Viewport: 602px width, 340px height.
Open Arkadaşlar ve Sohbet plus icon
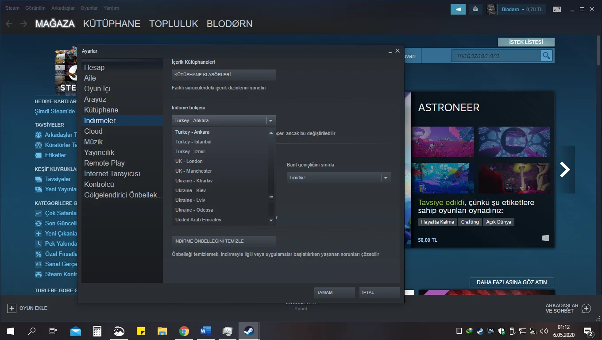(586, 308)
